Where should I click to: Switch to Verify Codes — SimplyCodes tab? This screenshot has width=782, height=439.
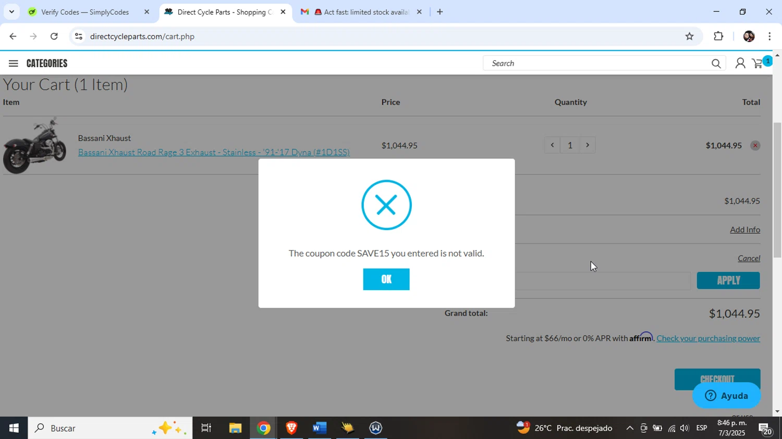[x=84, y=12]
